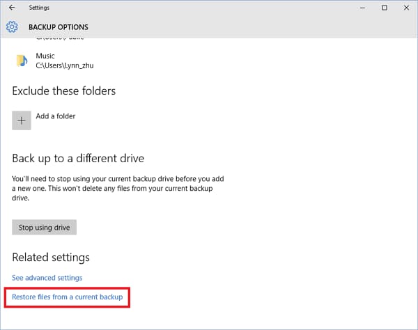
Task: Click the Exclude these folders heading
Action: pos(64,91)
